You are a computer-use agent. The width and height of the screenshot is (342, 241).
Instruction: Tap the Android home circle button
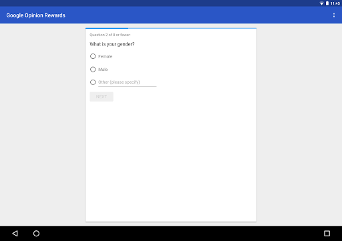36,234
